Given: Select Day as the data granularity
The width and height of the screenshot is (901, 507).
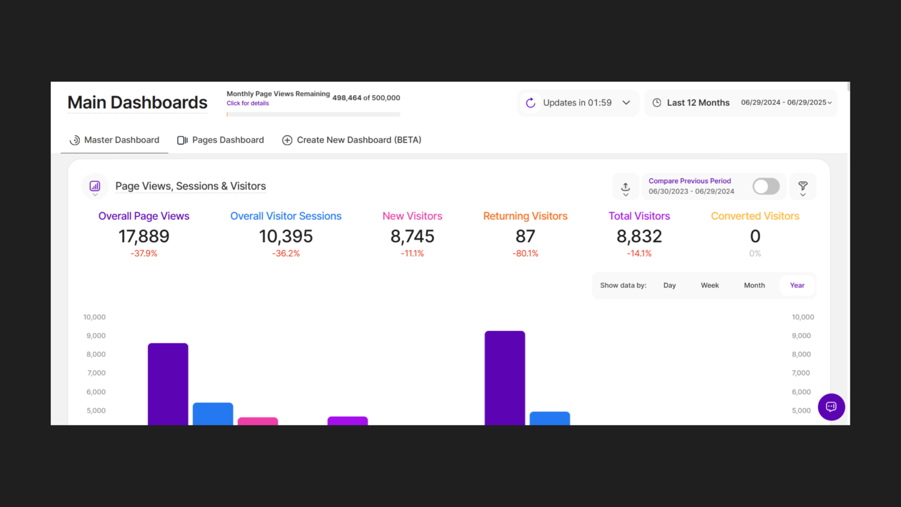Looking at the screenshot, I should coord(669,285).
